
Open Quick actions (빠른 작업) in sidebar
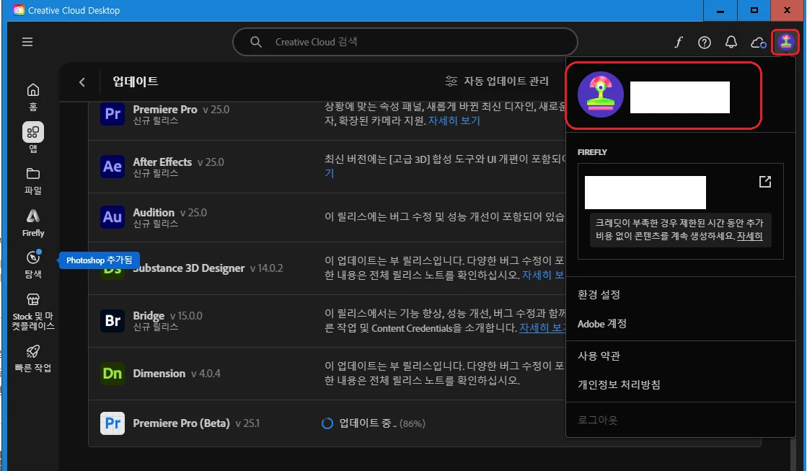pyautogui.click(x=33, y=358)
